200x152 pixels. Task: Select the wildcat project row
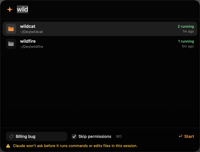(100, 29)
